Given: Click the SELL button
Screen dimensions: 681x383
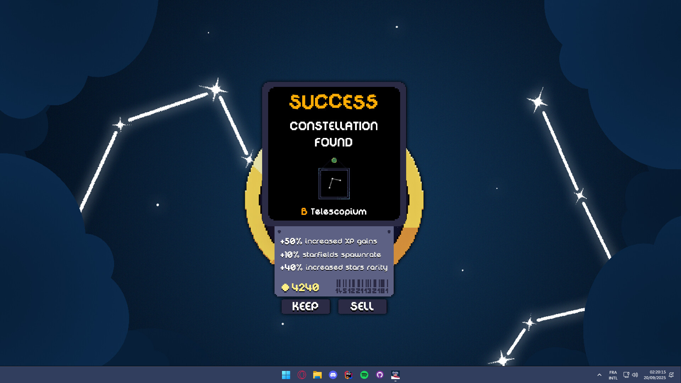Looking at the screenshot, I should pyautogui.click(x=362, y=306).
